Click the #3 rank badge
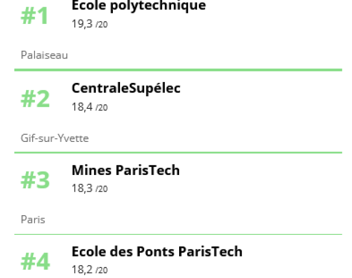 pyautogui.click(x=35, y=180)
